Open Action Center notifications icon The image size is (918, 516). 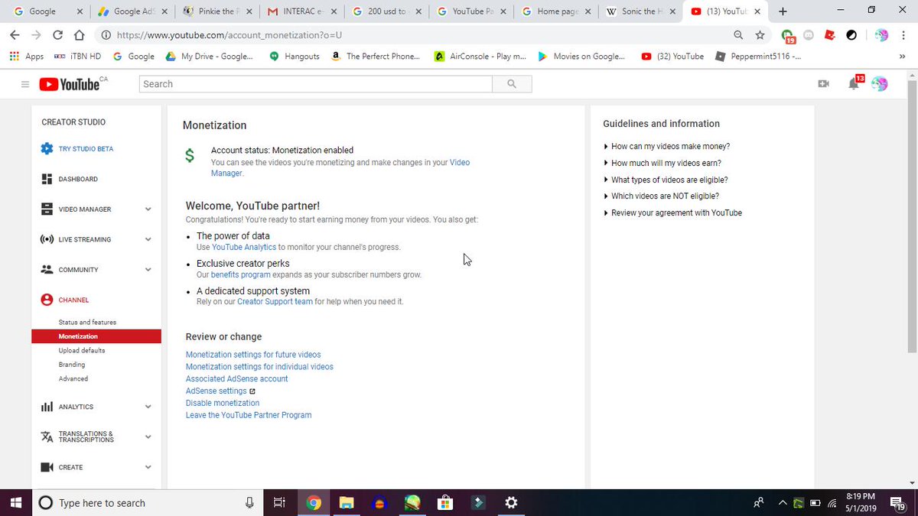coord(897,502)
